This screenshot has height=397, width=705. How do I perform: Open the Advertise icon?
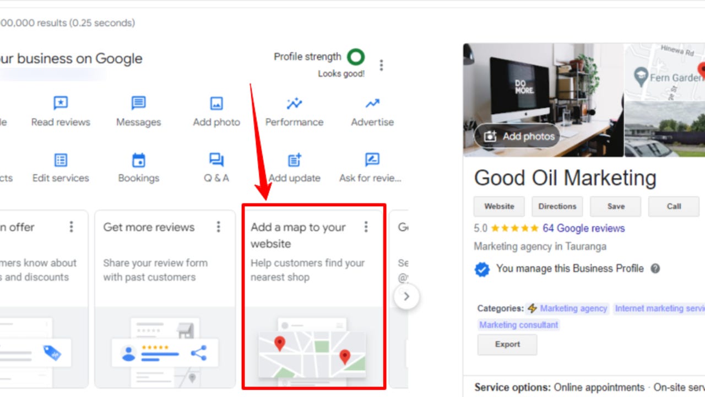coord(372,103)
